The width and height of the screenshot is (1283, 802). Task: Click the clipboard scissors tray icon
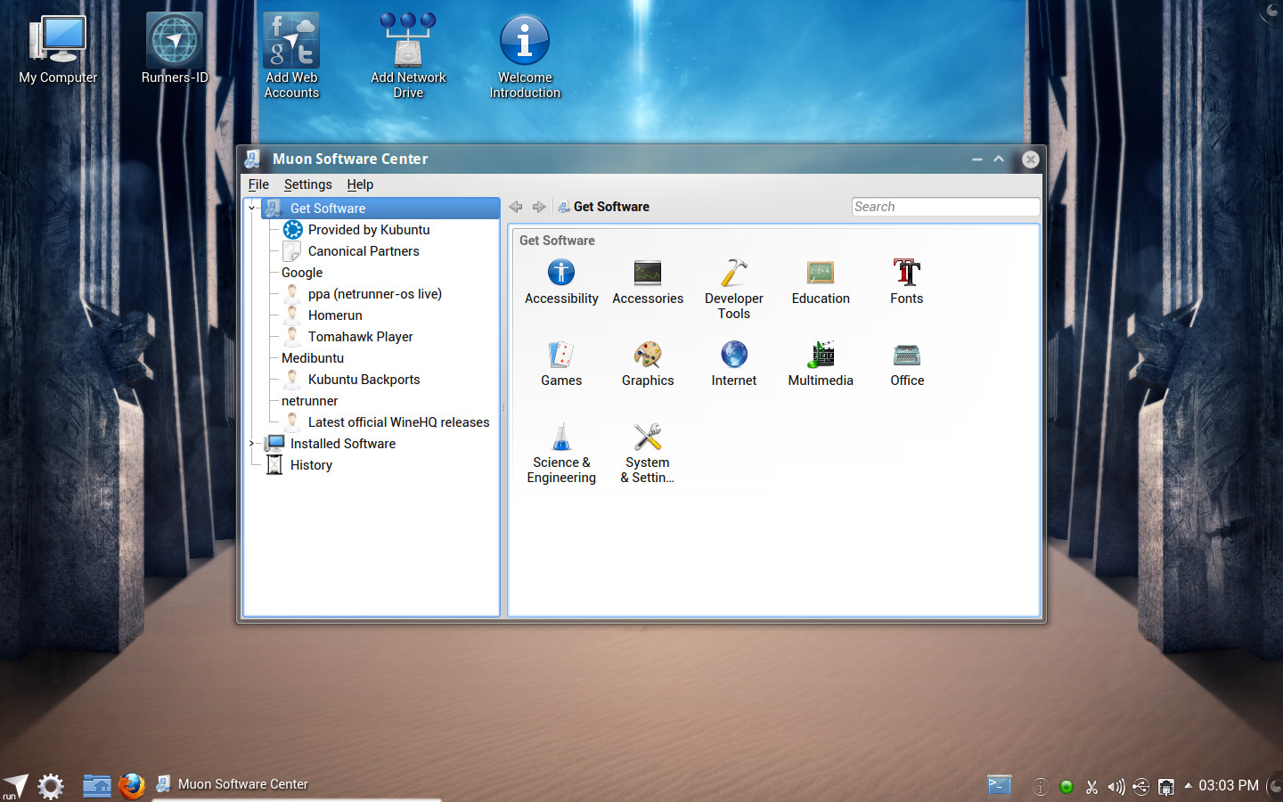1091,787
